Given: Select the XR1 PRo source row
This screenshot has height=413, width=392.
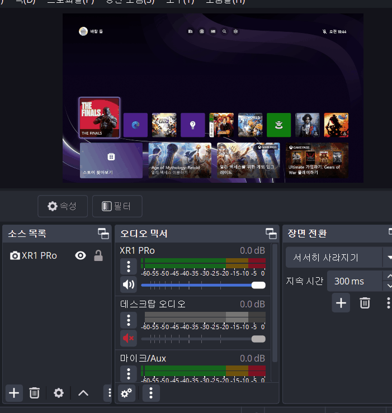Looking at the screenshot, I should [x=56, y=256].
